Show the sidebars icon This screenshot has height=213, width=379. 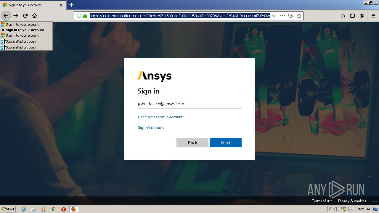(352, 16)
